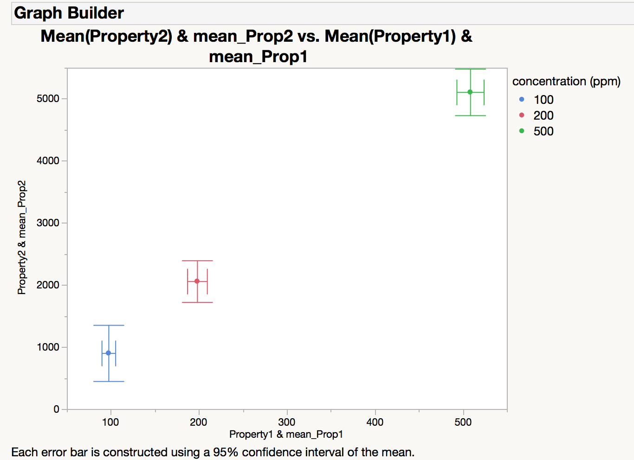Viewport: 634px width, 460px height.
Task: Click the blue error bar whiskers
Action: [109, 325]
